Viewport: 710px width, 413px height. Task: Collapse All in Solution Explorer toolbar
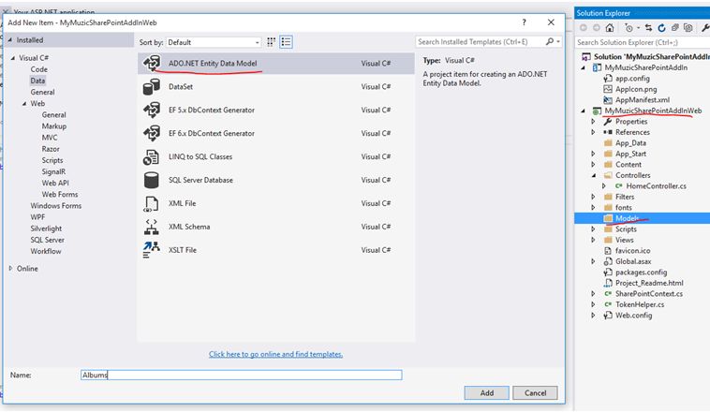[674, 27]
